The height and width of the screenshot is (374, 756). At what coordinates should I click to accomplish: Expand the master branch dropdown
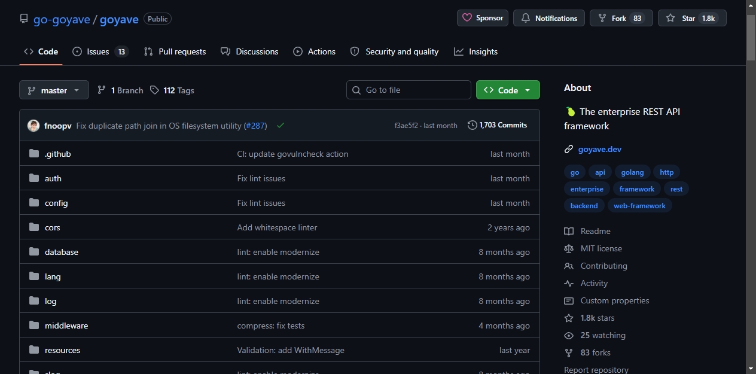click(x=54, y=90)
